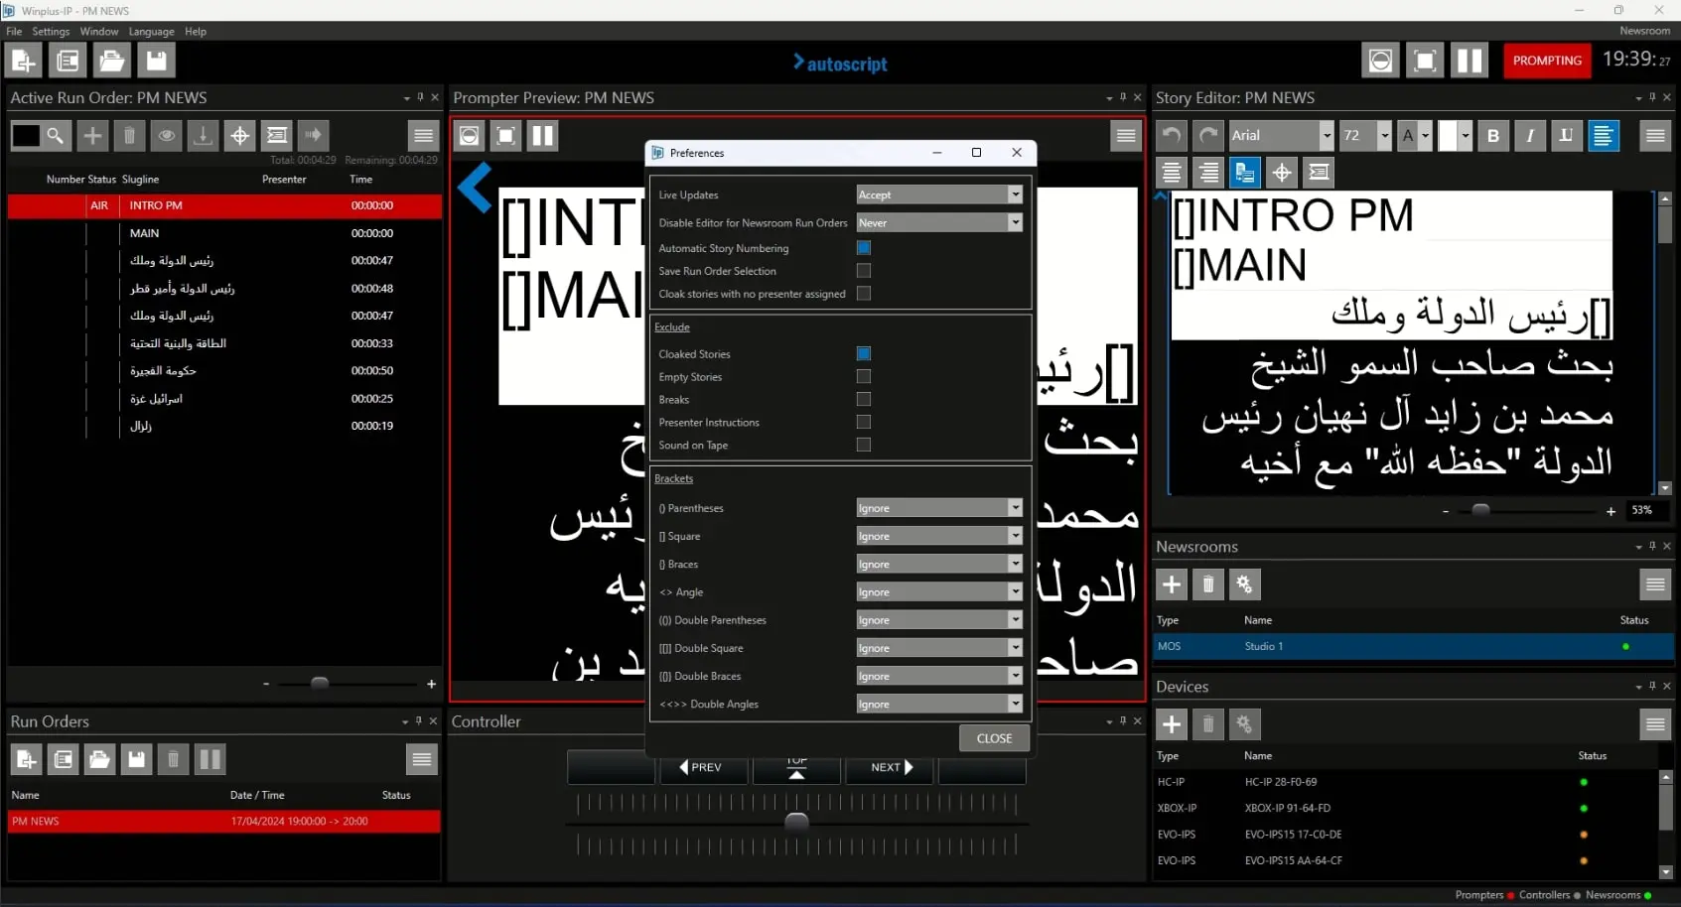The image size is (1681, 907).
Task: Open the Live Updates dropdown
Action: (938, 195)
